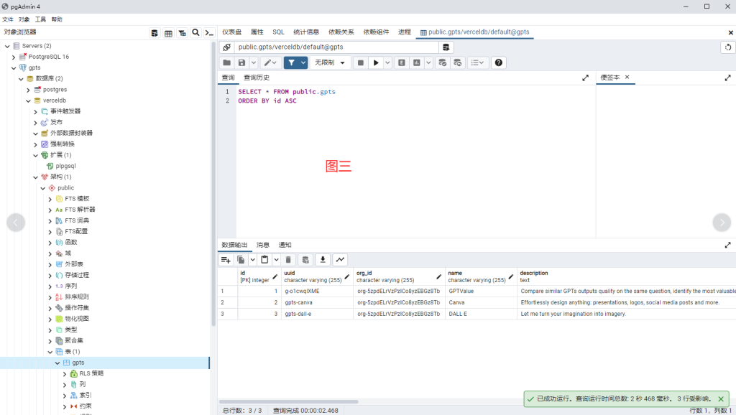Collapse the 扩展 (1) node

pos(36,155)
